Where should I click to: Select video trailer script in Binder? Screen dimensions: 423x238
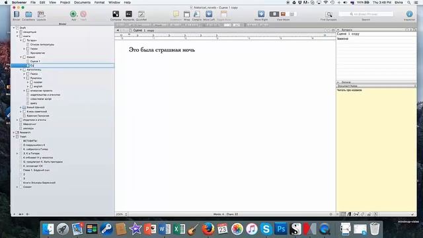click(41, 99)
